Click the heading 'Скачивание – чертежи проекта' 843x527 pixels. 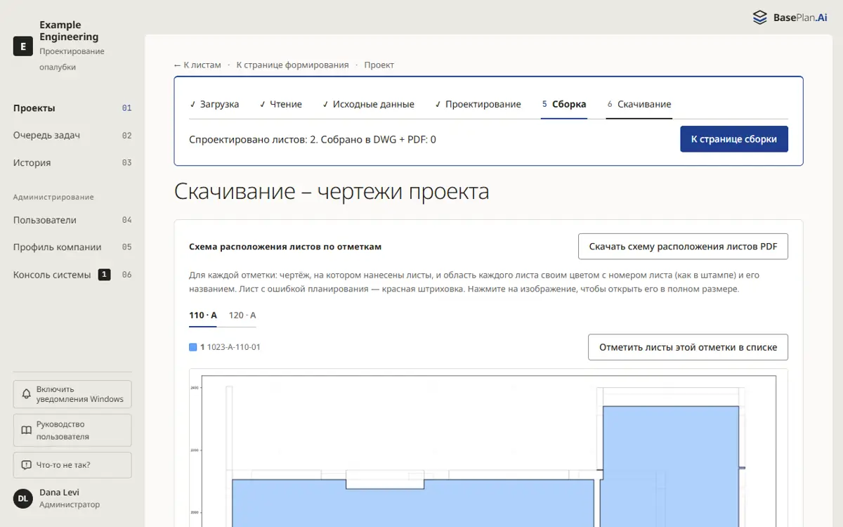click(x=332, y=191)
